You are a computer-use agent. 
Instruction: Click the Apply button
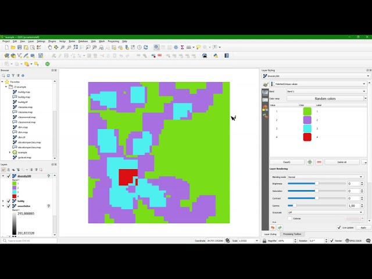[x=363, y=227]
